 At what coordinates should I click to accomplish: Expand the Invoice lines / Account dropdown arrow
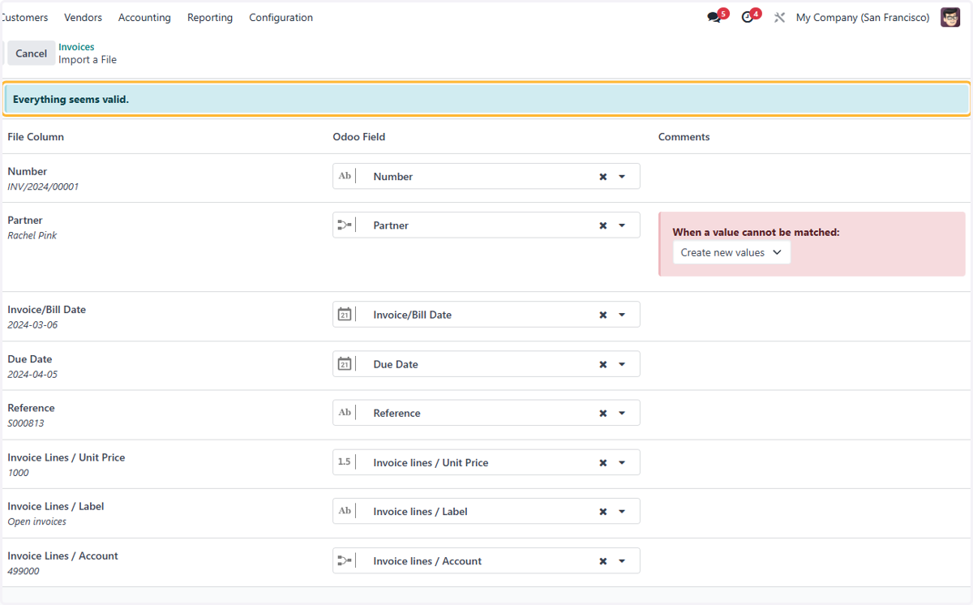tap(622, 561)
